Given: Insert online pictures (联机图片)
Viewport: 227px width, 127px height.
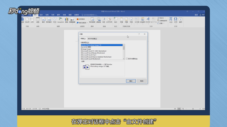Looking at the screenshot, I should [x=49, y=20].
